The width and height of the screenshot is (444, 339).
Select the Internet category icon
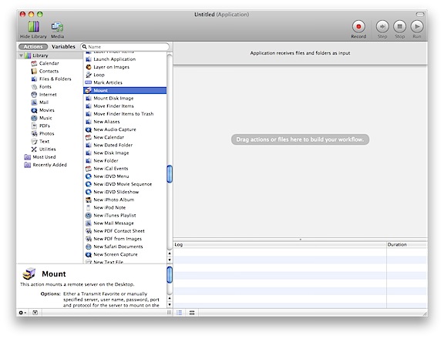(x=34, y=95)
